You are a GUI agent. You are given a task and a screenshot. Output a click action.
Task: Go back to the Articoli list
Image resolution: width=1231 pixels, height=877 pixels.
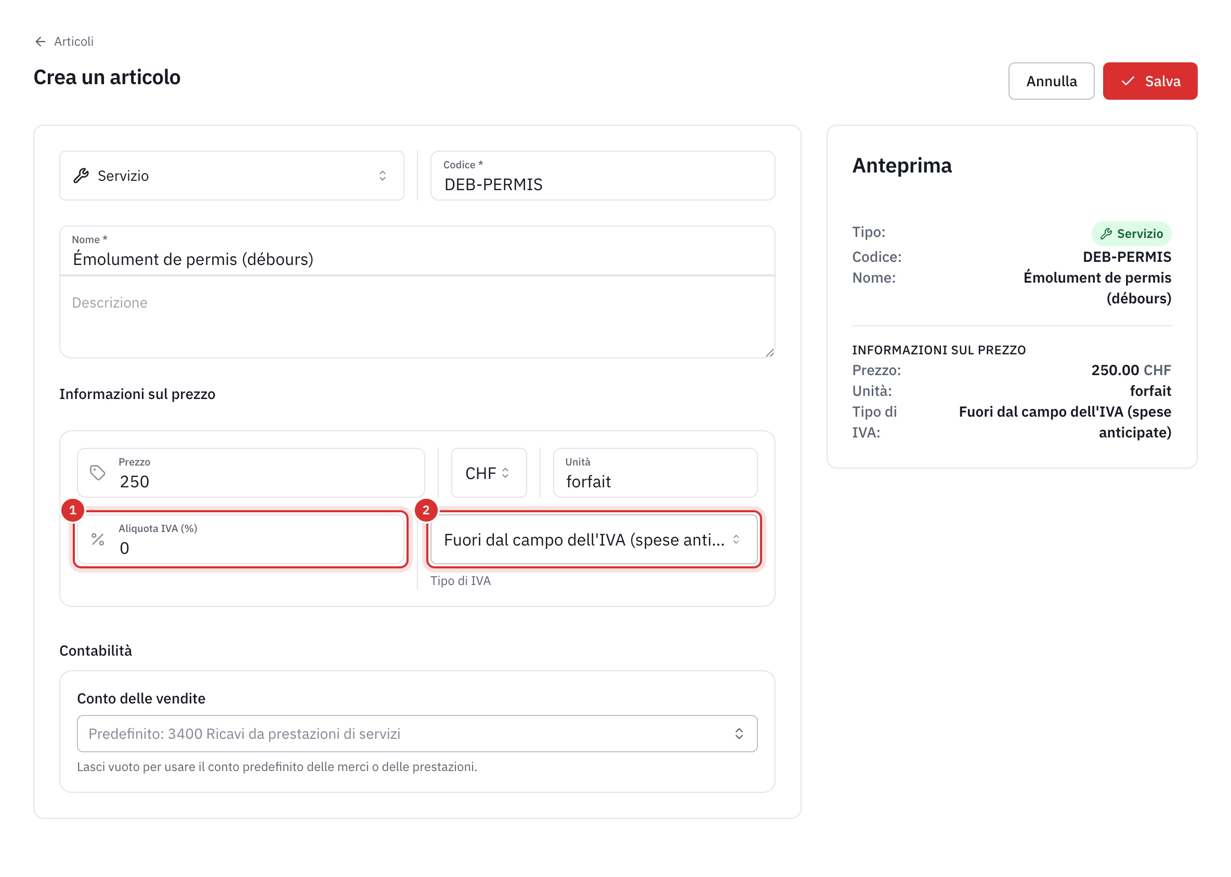point(64,42)
